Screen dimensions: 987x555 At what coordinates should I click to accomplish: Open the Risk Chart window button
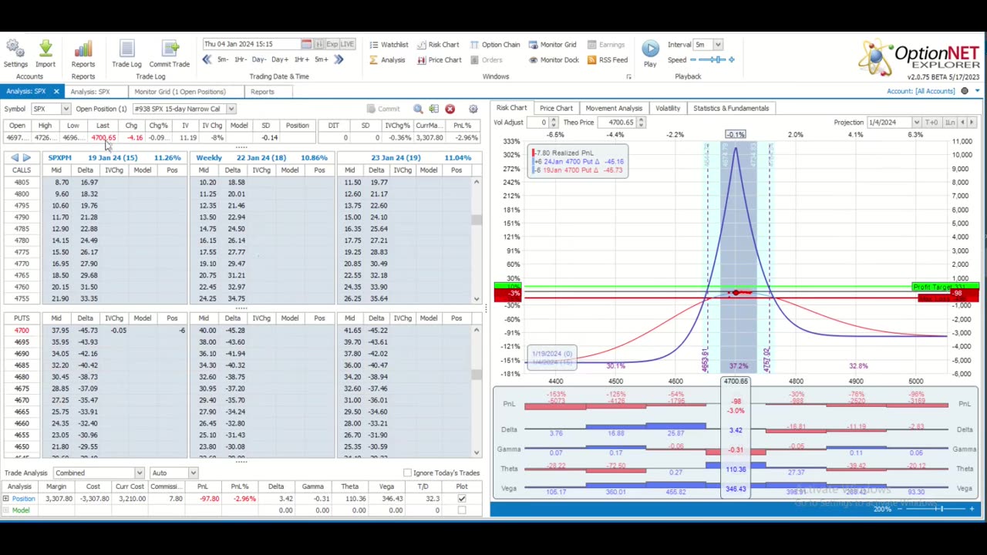coord(437,45)
